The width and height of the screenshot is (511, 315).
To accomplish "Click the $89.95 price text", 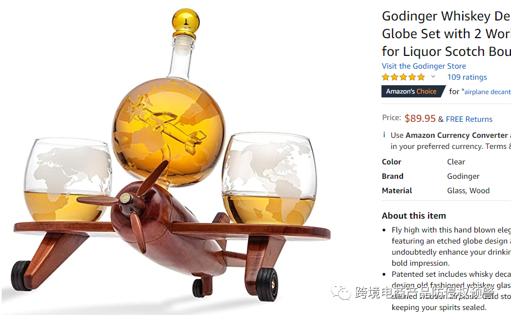I will (420, 118).
